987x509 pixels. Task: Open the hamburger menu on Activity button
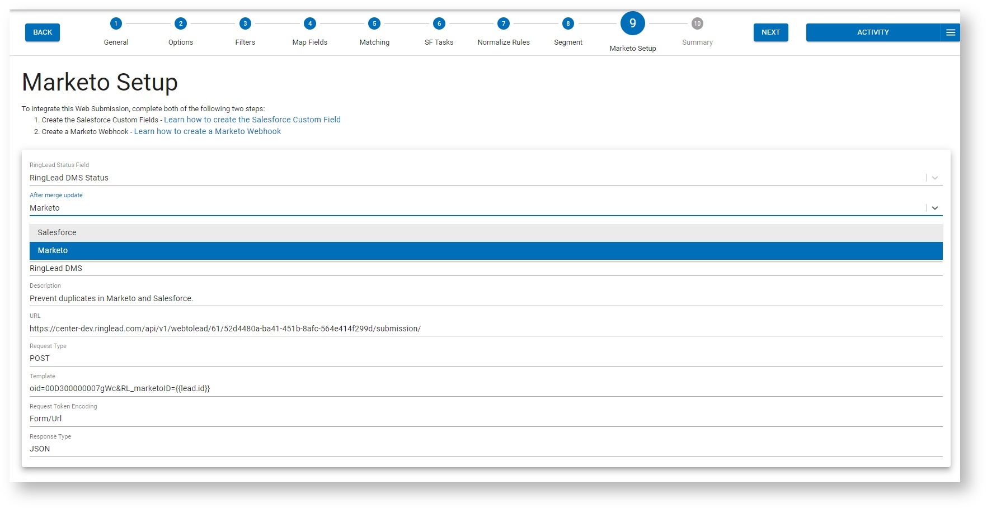coord(950,32)
